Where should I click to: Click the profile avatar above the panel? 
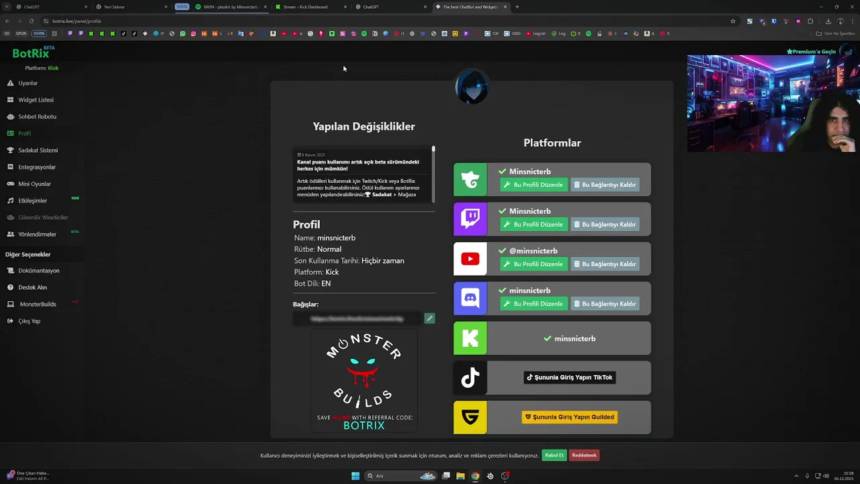click(471, 86)
